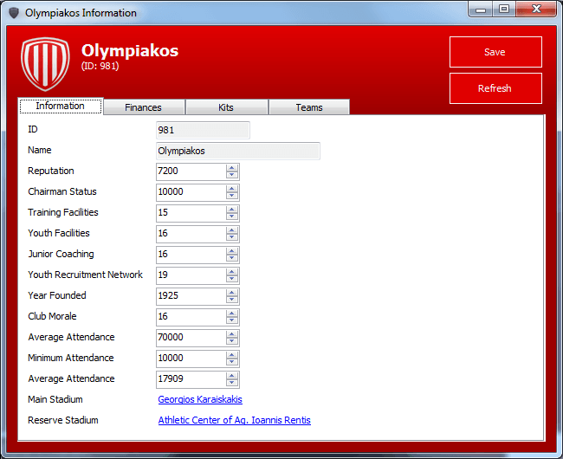
Task: Click the ID field showing 981
Action: click(203, 130)
